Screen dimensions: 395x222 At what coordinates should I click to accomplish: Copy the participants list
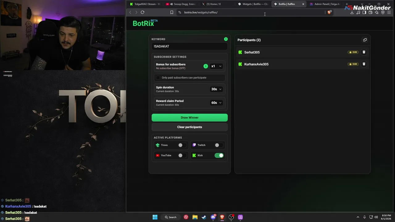[365, 40]
